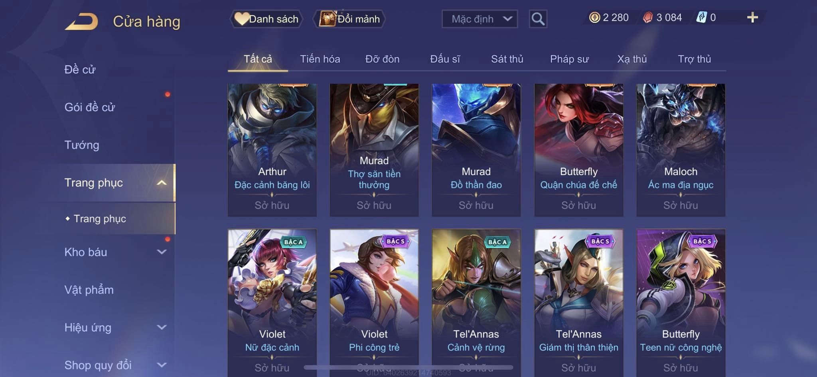Collapse the Trang phục sidebar section
The height and width of the screenshot is (377, 817).
pos(162,183)
